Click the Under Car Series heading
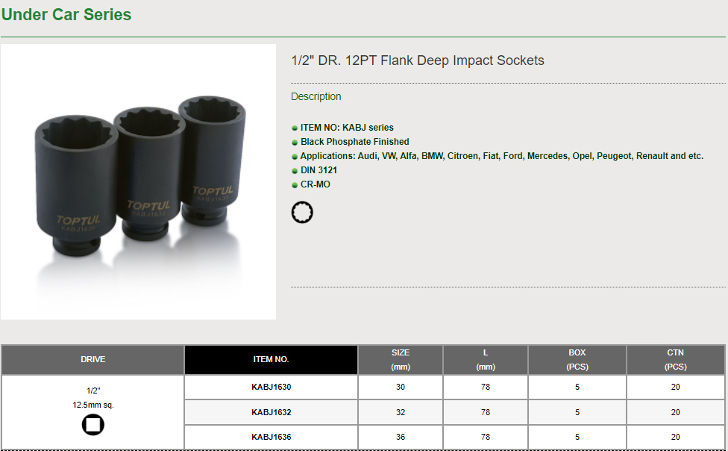The height and width of the screenshot is (451, 728). (66, 14)
